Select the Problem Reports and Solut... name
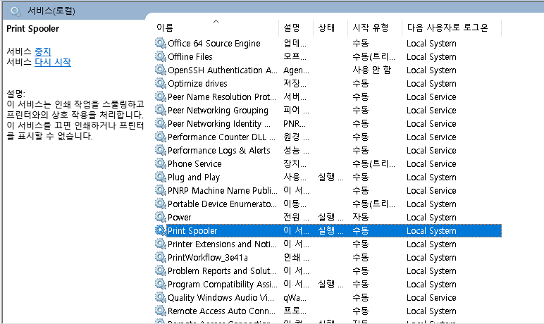 (222, 271)
